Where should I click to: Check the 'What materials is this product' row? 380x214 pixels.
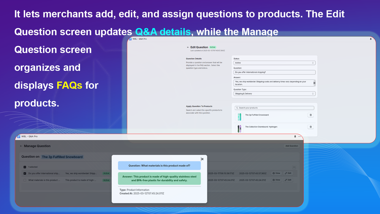tap(25, 180)
